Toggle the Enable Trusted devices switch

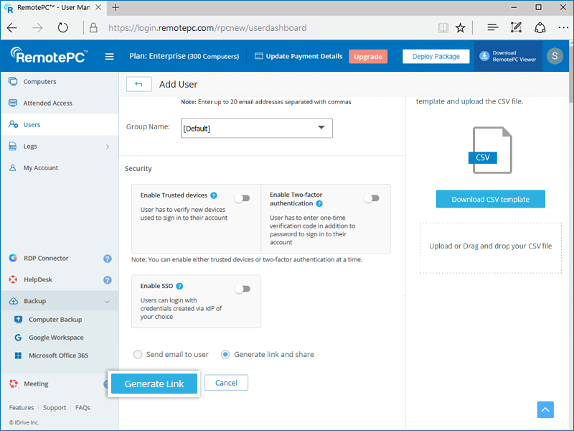(x=243, y=198)
